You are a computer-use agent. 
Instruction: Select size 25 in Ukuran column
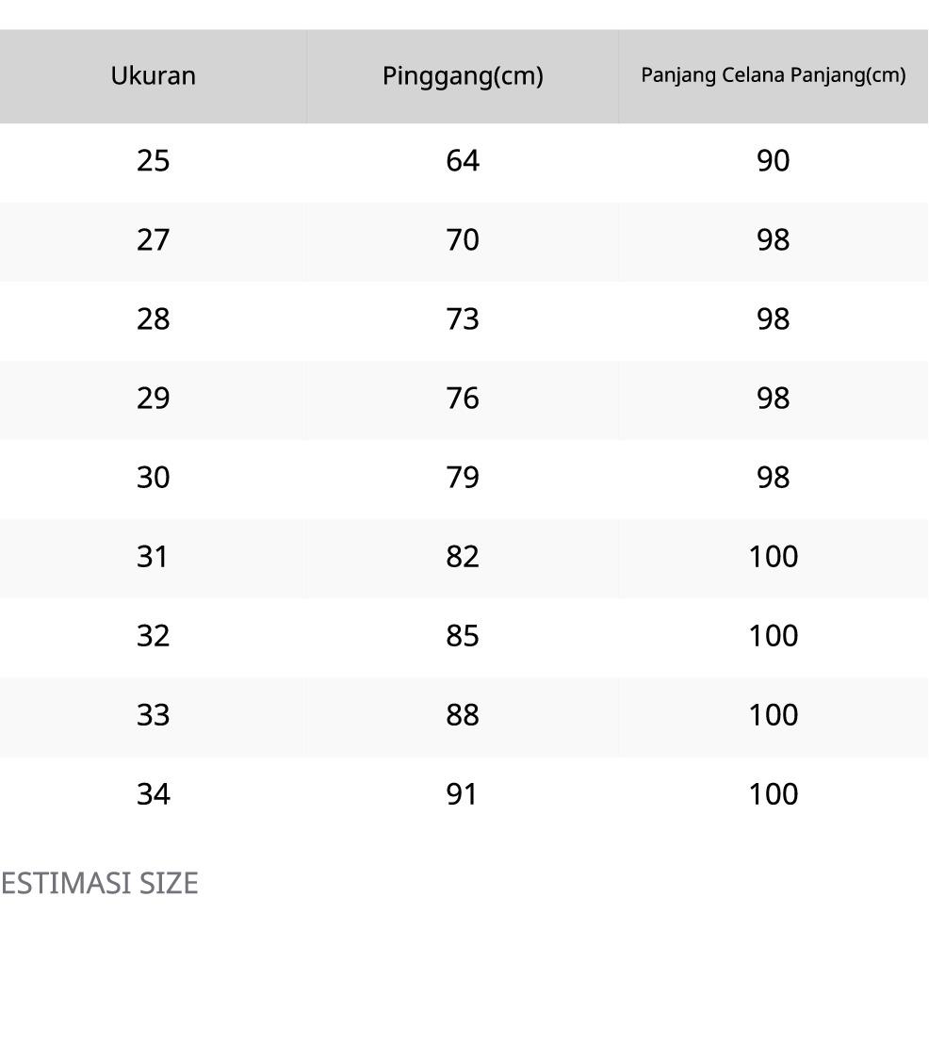click(153, 161)
